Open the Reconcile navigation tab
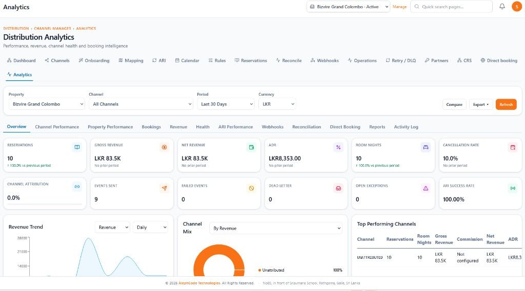Screen dimensions: 525x291 289,60
